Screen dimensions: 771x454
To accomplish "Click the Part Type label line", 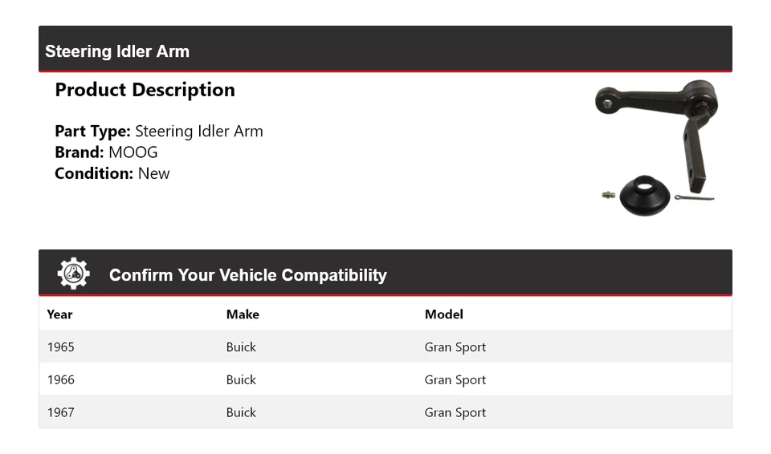I will click(x=159, y=132).
